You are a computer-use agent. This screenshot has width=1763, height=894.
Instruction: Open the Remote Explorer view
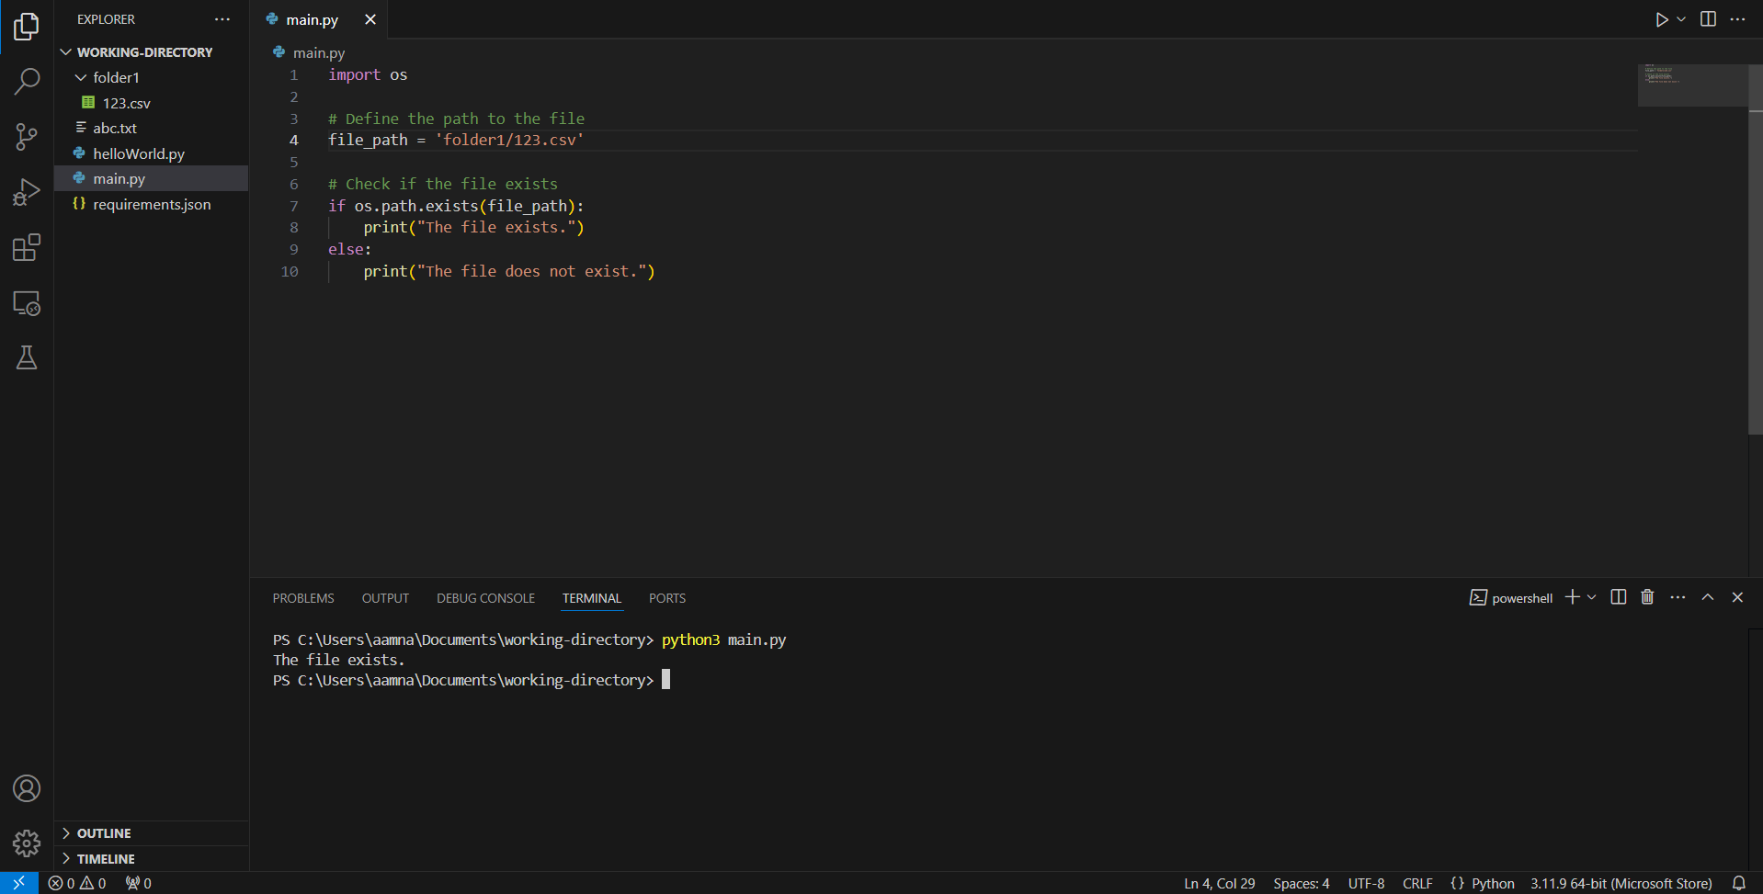pos(27,303)
